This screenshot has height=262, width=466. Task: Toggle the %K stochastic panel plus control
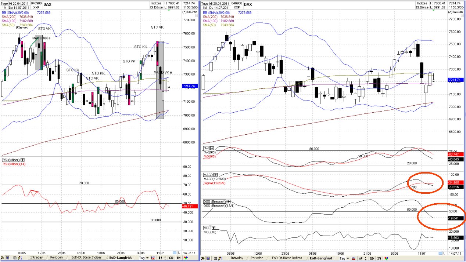pos(212,148)
